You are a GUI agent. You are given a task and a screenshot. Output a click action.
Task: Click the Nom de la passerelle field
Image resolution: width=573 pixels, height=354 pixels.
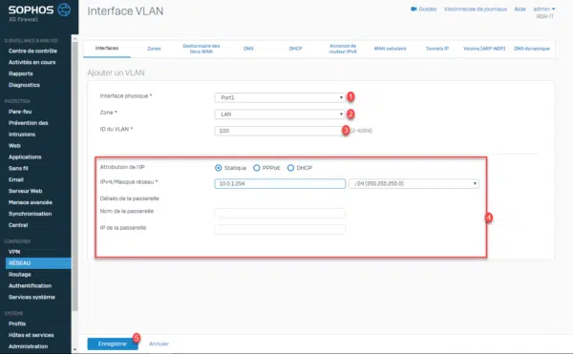pyautogui.click(x=280, y=213)
